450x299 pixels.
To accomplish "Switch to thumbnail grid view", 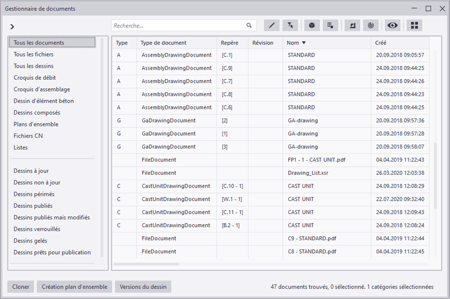I will click(x=415, y=25).
